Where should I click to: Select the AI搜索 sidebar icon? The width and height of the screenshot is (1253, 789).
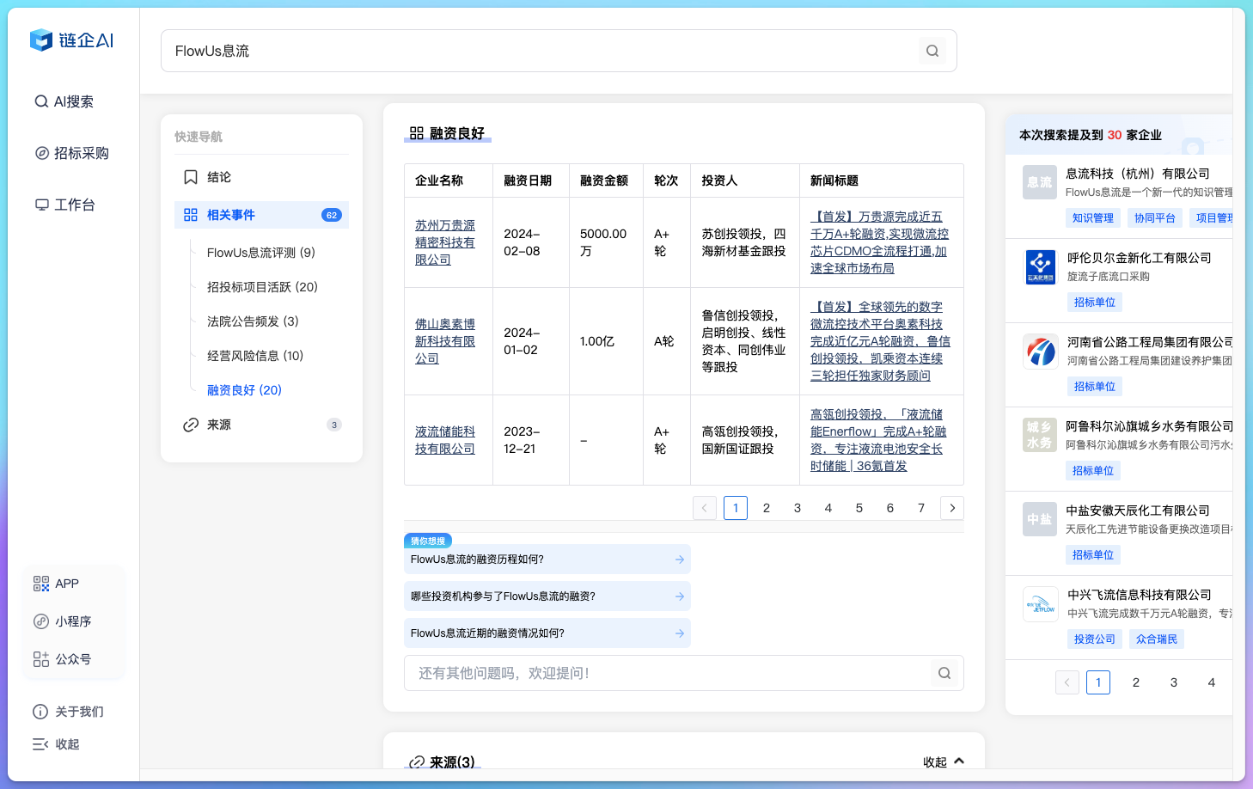click(41, 101)
